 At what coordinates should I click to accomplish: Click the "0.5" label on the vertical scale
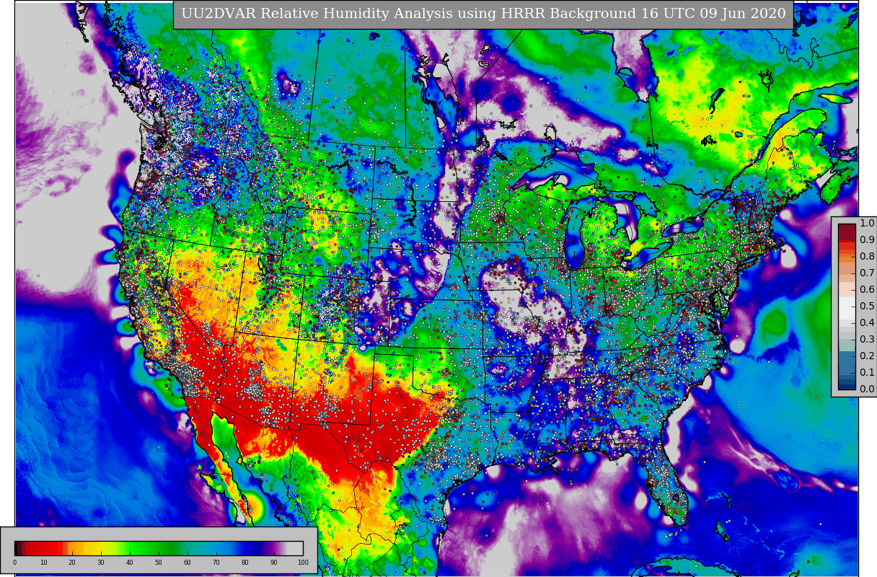[x=867, y=307]
